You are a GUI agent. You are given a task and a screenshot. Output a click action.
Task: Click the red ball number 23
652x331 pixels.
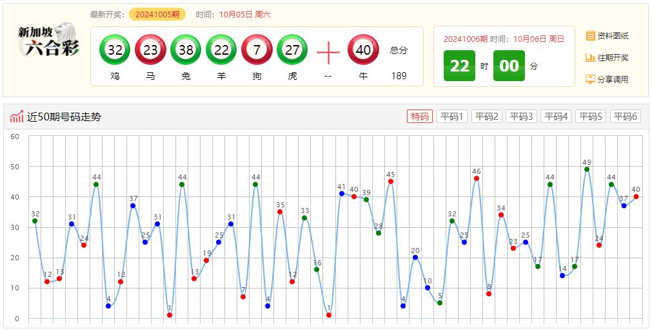[150, 50]
